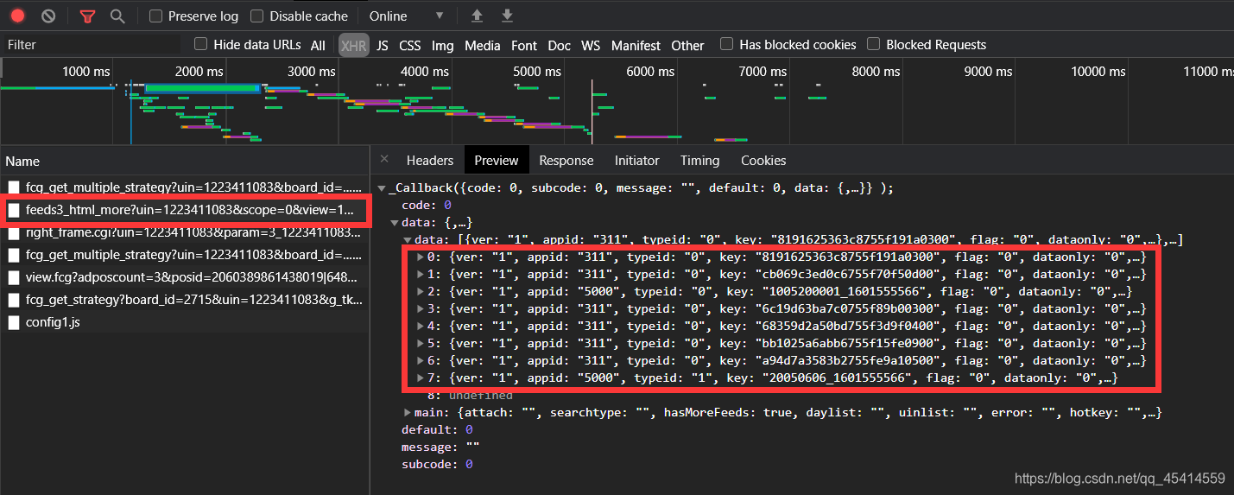Expand array item 2 with appid 5000
This screenshot has height=495, width=1234.
[420, 292]
